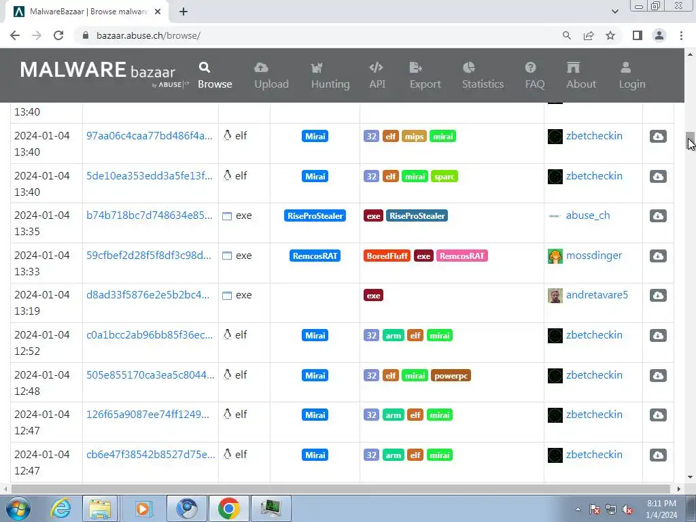Select the mips tag
The height and width of the screenshot is (522, 696).
click(x=414, y=136)
